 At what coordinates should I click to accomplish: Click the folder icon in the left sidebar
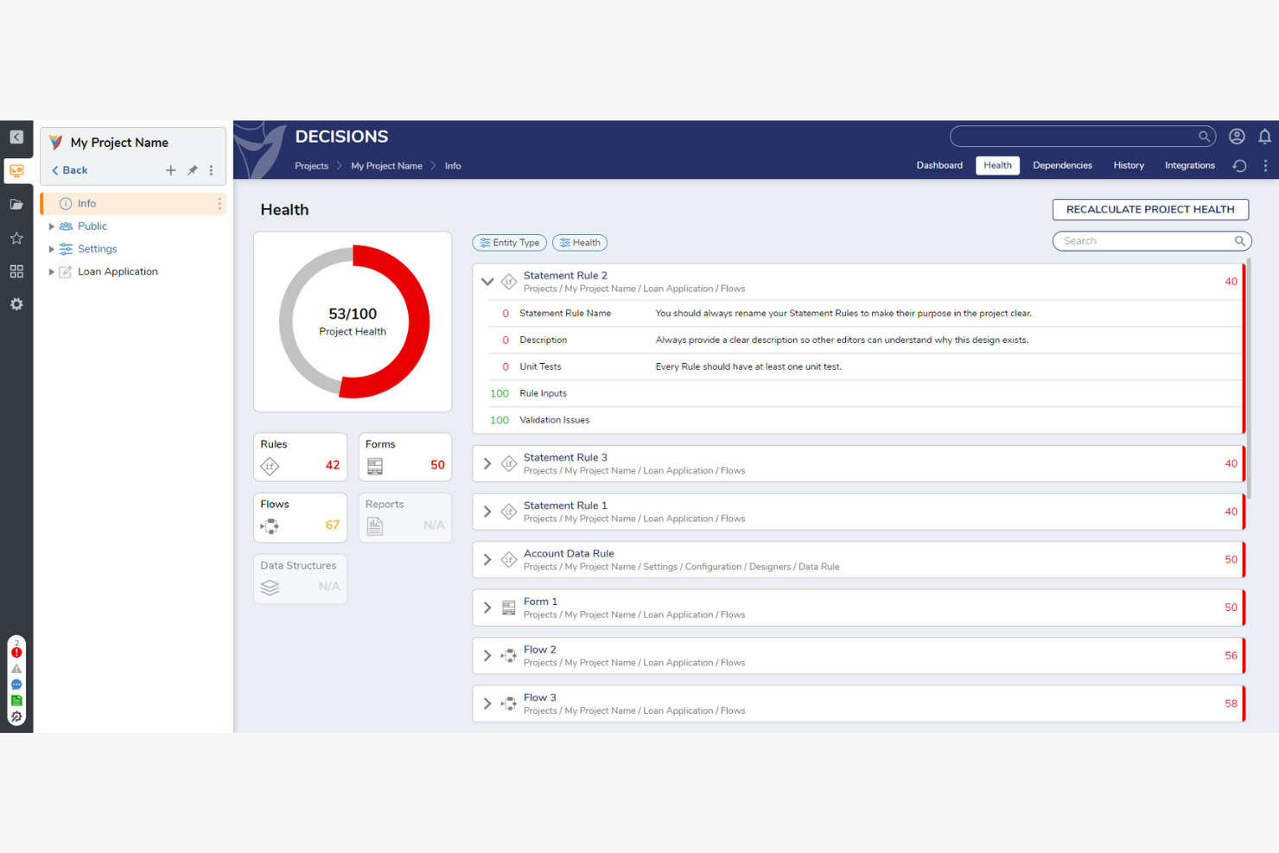[16, 204]
